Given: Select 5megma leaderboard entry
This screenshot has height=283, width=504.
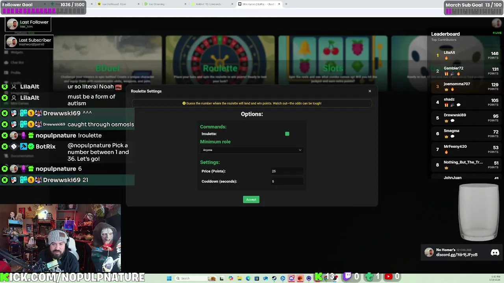Looking at the screenshot, I should pos(467,134).
